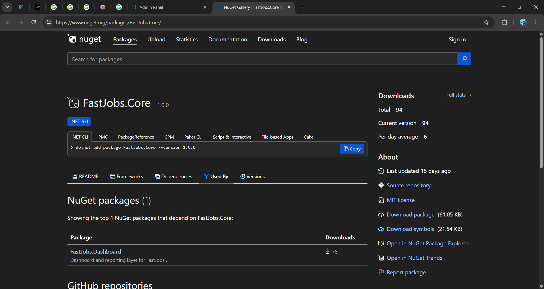The image size is (544, 289).
Task: Click the magnifier search button
Action: [x=464, y=59]
